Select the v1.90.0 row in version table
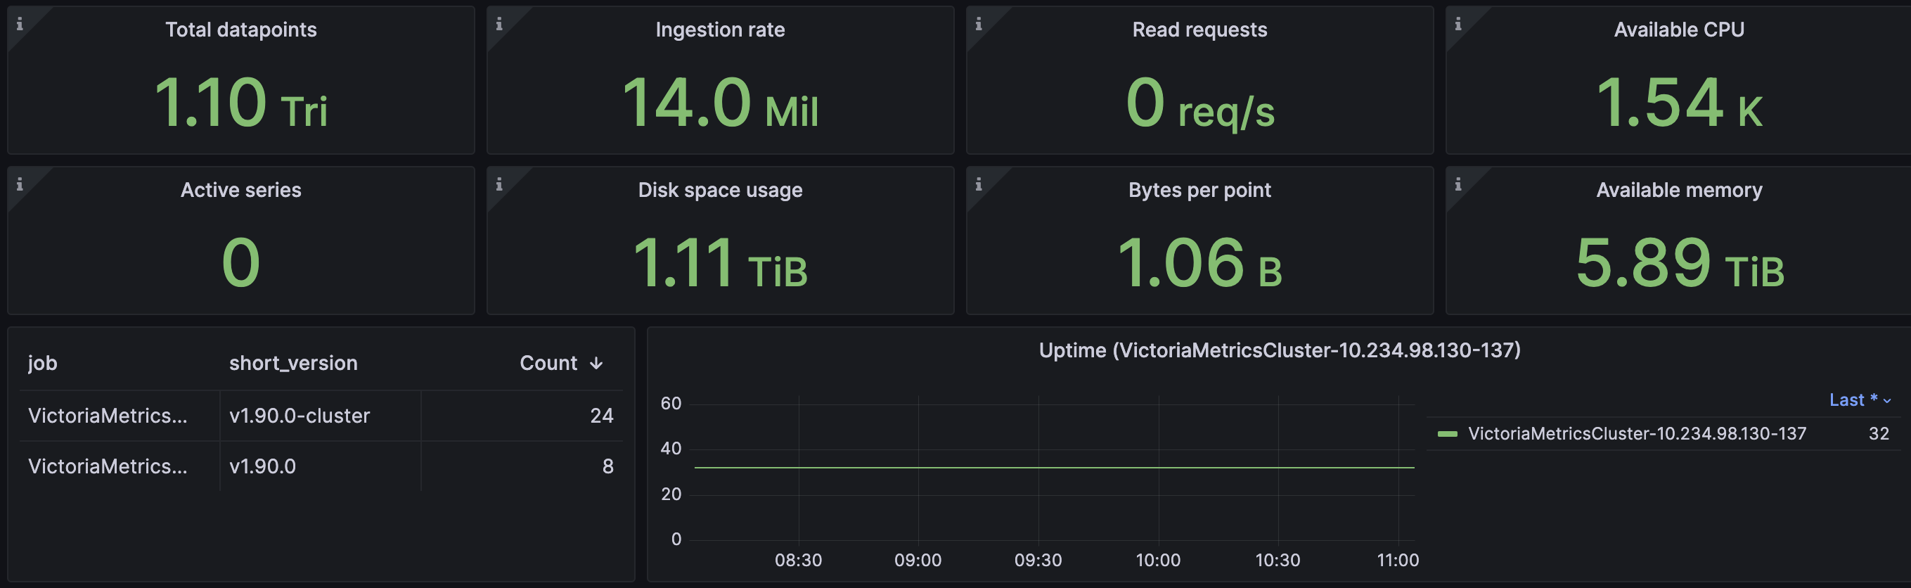 coord(321,466)
